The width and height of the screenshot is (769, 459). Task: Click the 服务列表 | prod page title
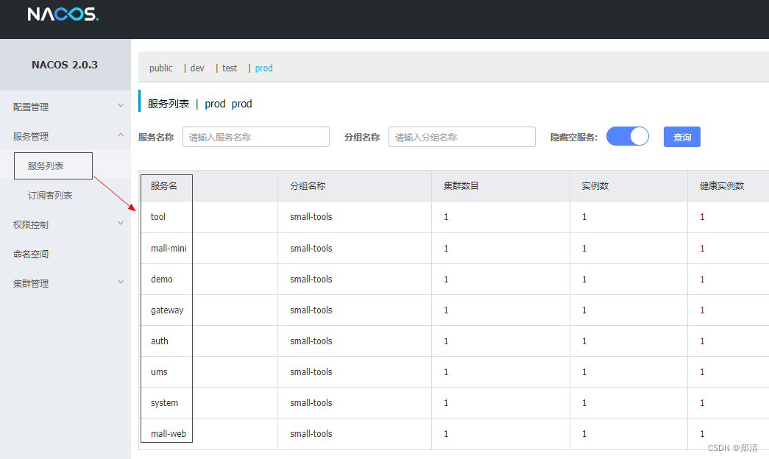[x=199, y=104]
